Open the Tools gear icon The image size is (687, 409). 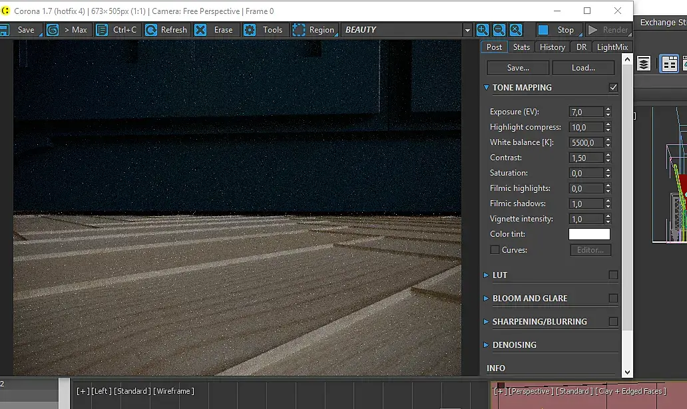click(250, 30)
